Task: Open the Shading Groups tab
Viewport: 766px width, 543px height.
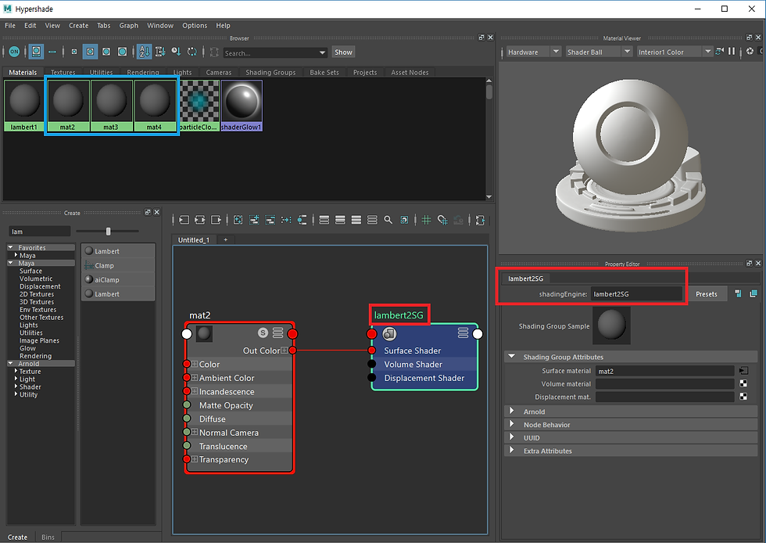Action: tap(270, 73)
